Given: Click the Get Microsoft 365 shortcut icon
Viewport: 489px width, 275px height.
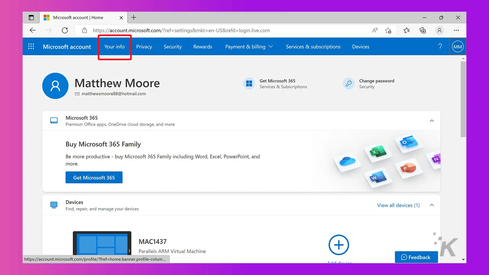Looking at the screenshot, I should [249, 83].
